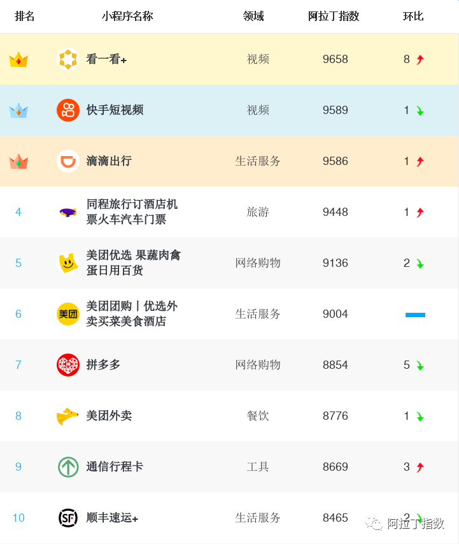Click the 小程序名称 column header
The image size is (459, 544).
[x=127, y=16]
